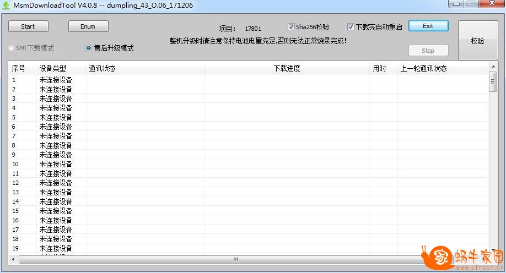The image size is (506, 273).
Task: Click the disabled Stop button
Action: click(x=428, y=51)
